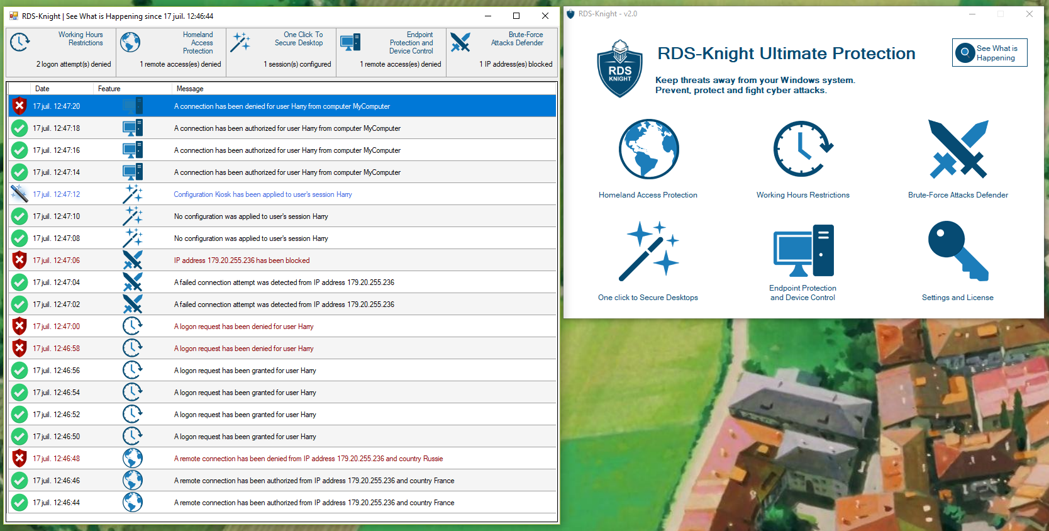Open Brute-Force Attacks Defender swords icon
The width and height of the screenshot is (1049, 531).
pos(958,150)
